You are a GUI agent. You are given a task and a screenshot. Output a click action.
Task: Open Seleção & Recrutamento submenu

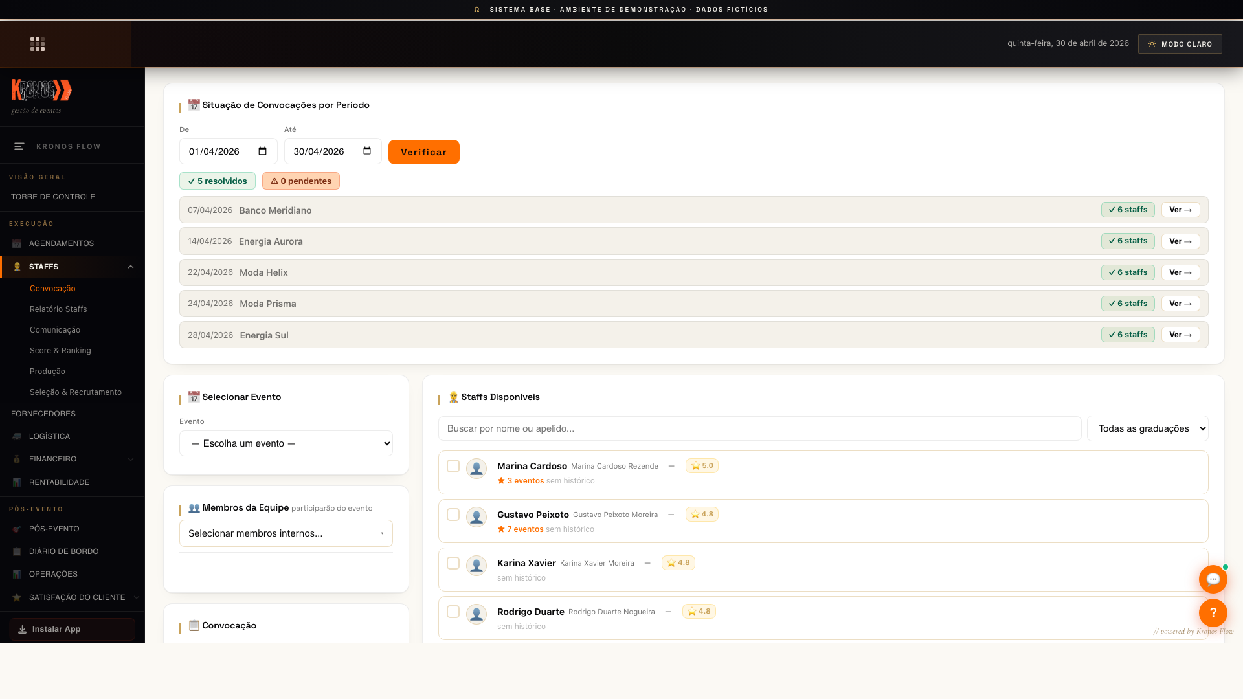tap(76, 392)
